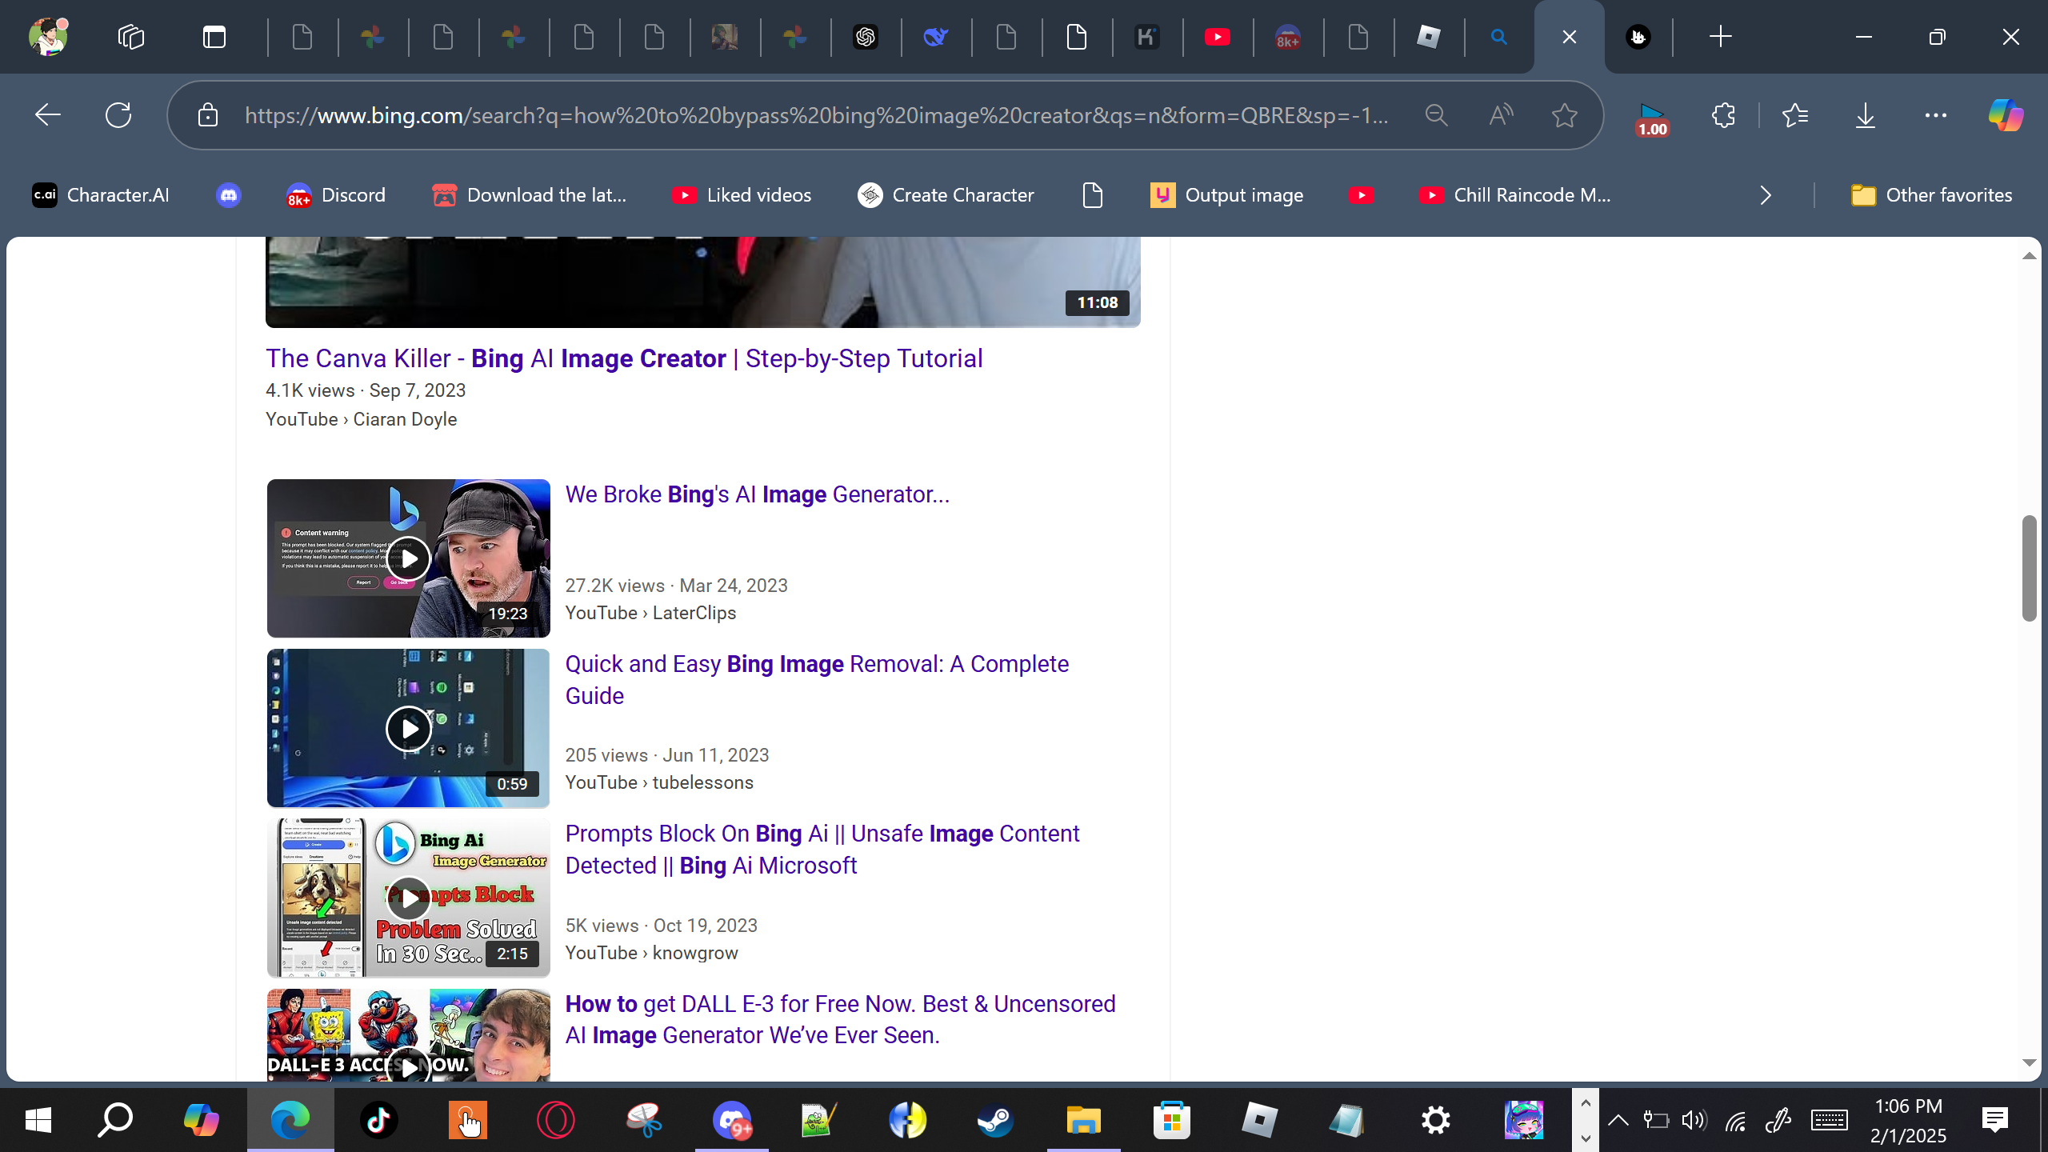Click the browser refresh icon

click(x=118, y=115)
